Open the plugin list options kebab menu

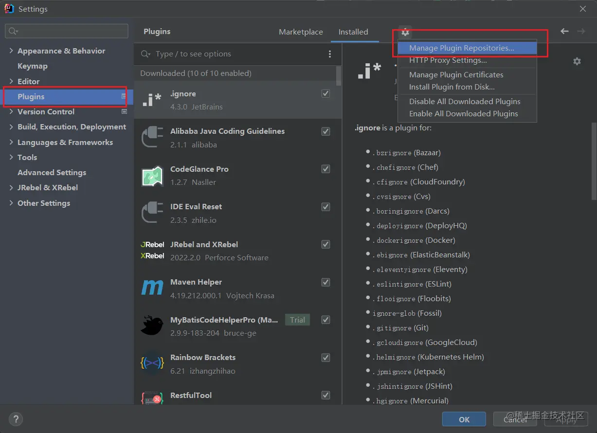330,54
